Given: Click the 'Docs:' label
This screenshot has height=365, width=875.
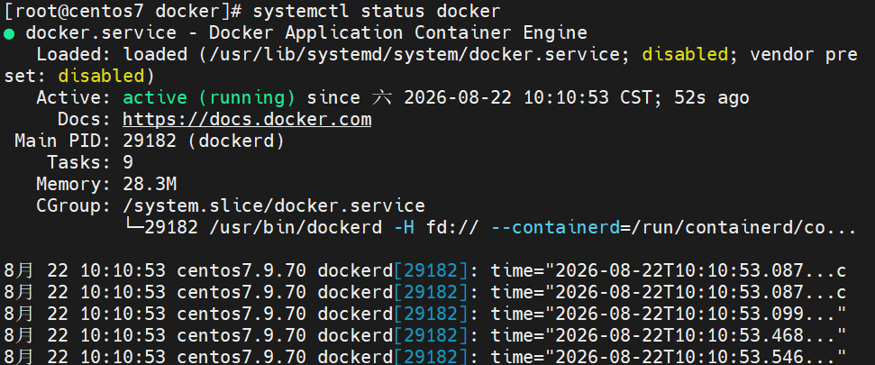Looking at the screenshot, I should pos(84,120).
